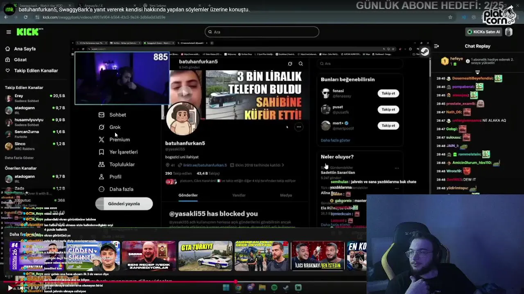524x294 pixels.
Task: Click the Steam overlay icon on stream
Action: pos(425,51)
